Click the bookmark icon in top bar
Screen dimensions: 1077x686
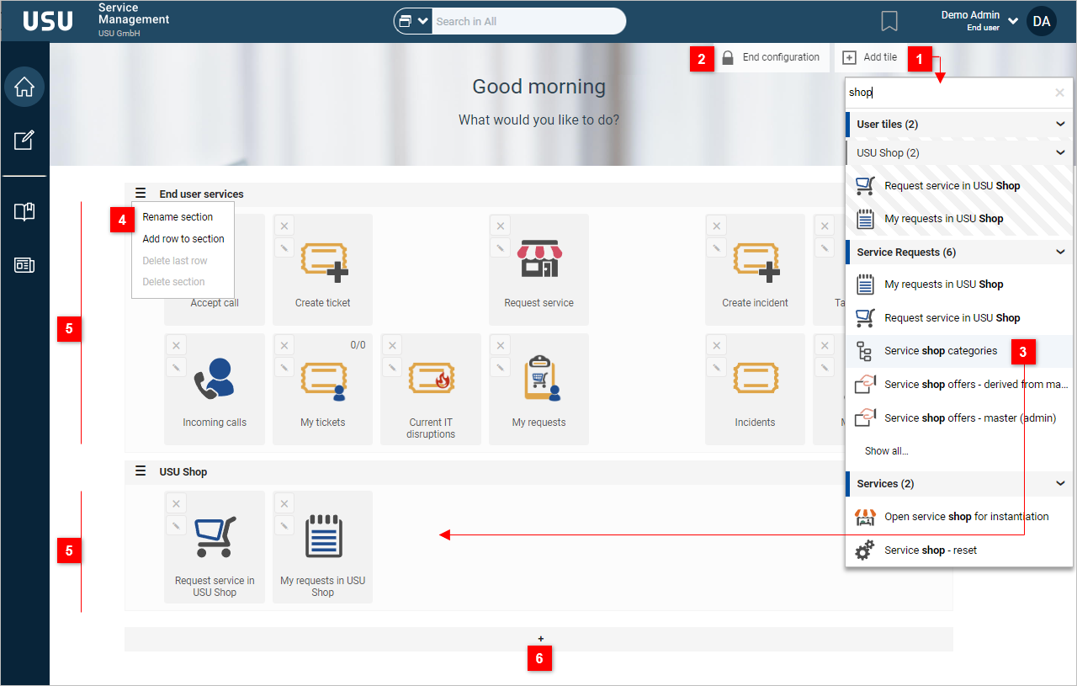(889, 21)
